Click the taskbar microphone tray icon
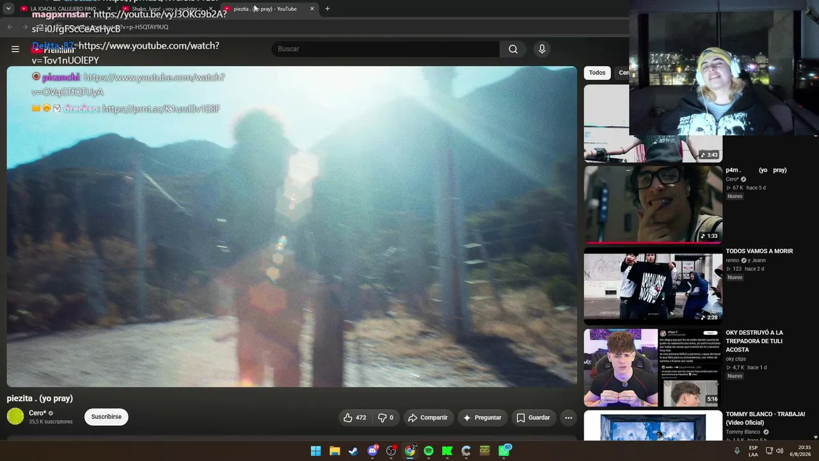 point(736,451)
